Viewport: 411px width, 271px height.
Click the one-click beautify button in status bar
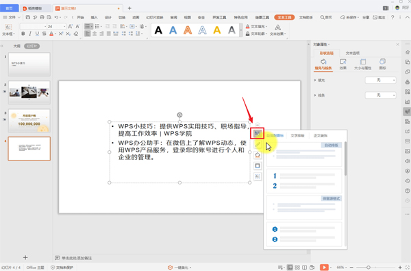(x=179, y=268)
